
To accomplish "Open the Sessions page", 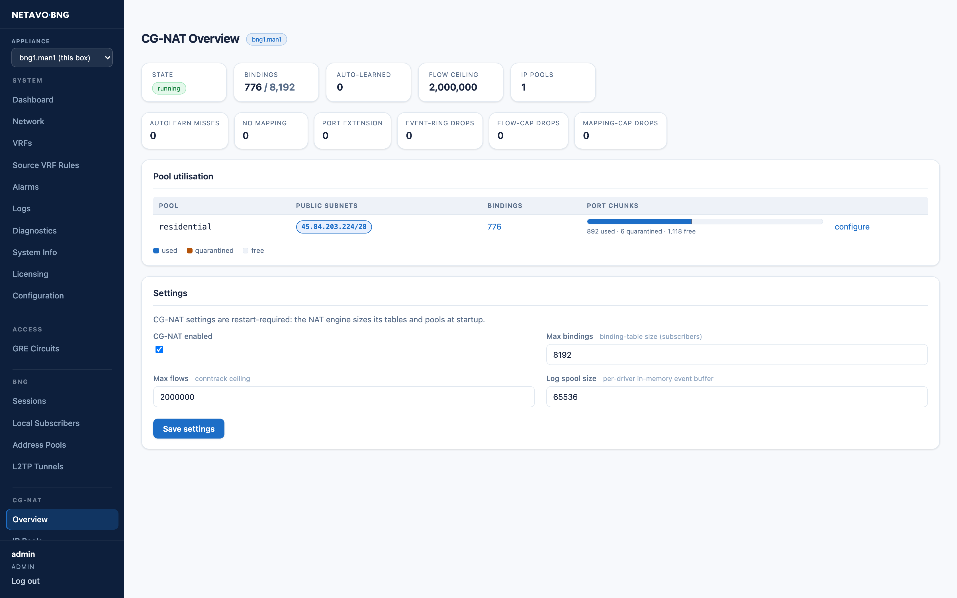I will (29, 401).
